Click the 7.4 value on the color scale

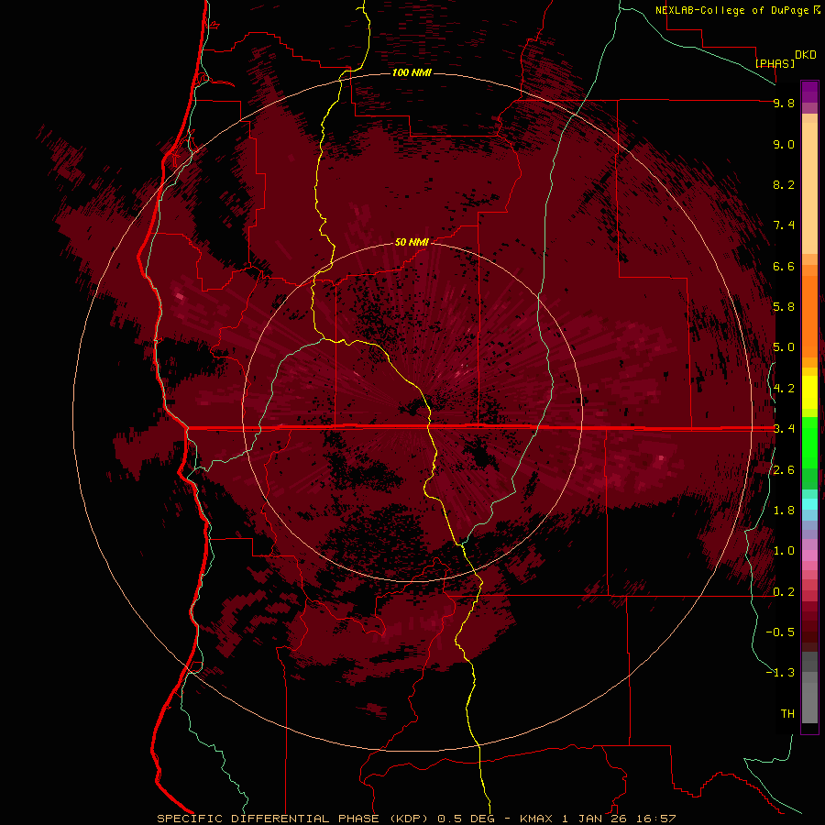(784, 225)
